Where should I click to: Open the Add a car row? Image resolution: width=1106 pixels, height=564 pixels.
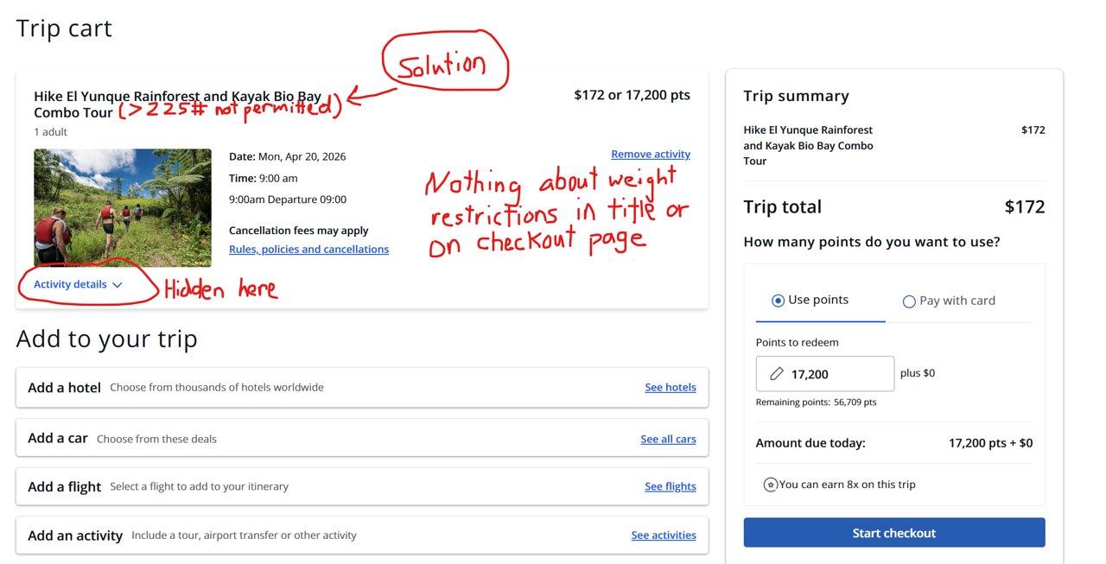pos(362,439)
